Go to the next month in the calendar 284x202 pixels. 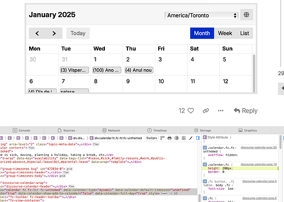coord(54,33)
